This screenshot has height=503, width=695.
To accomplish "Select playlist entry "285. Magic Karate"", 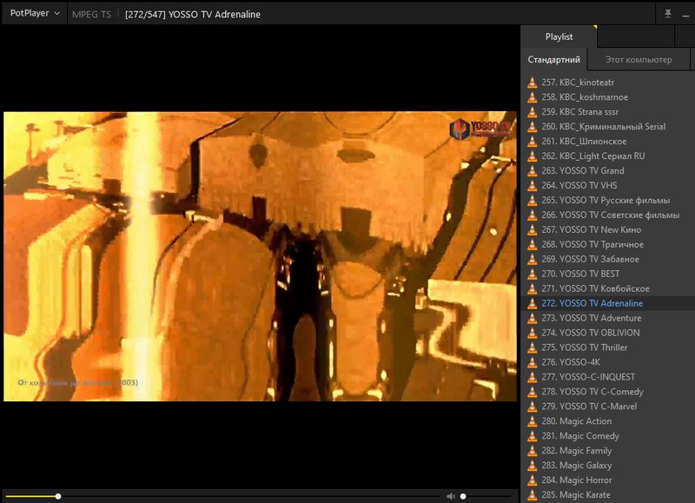I will click(x=608, y=495).
